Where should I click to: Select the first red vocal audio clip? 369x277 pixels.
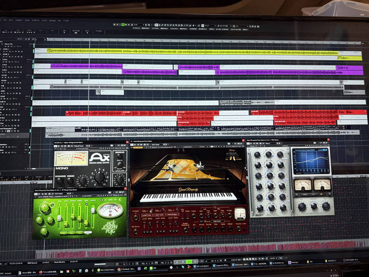click(121, 113)
